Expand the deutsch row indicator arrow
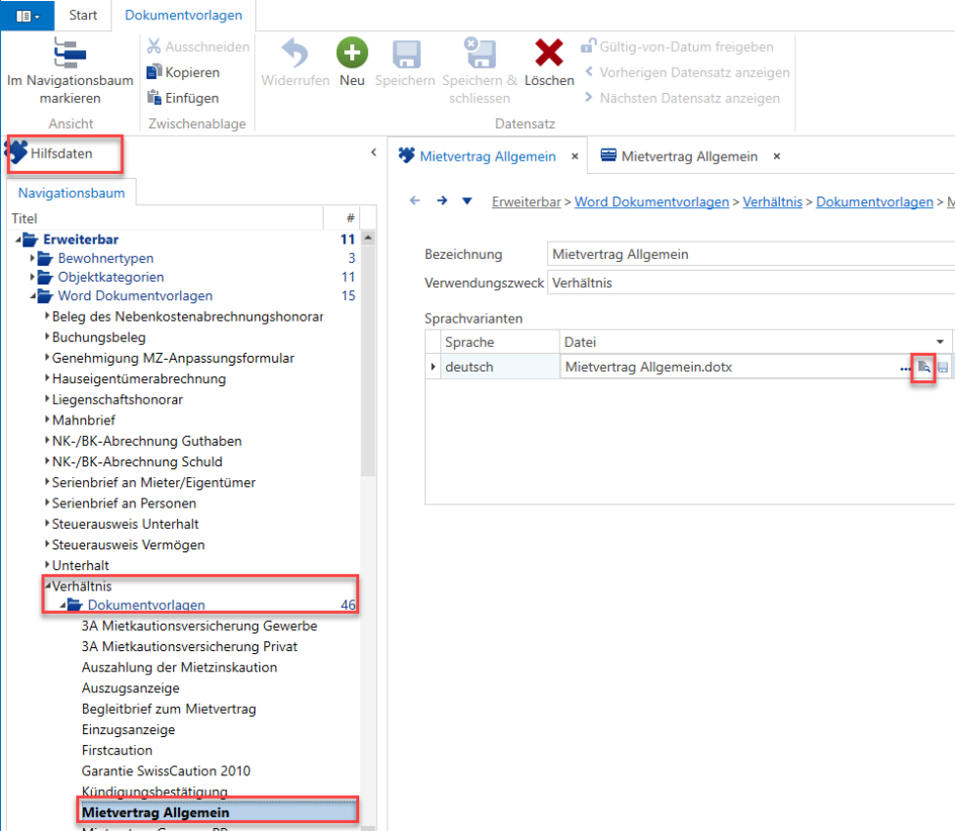955x831 pixels. tap(433, 367)
